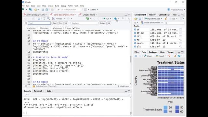Clear environment objects with the broom icon
This screenshot has width=208, height=117.
point(166,19)
